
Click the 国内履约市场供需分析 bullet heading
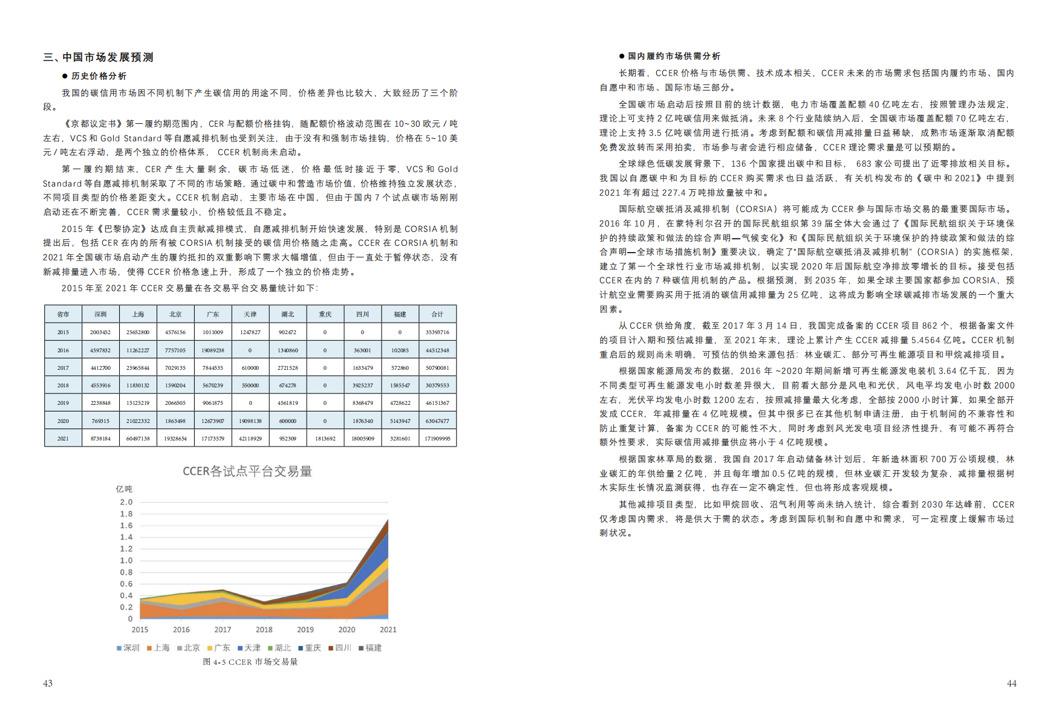pyautogui.click(x=674, y=56)
